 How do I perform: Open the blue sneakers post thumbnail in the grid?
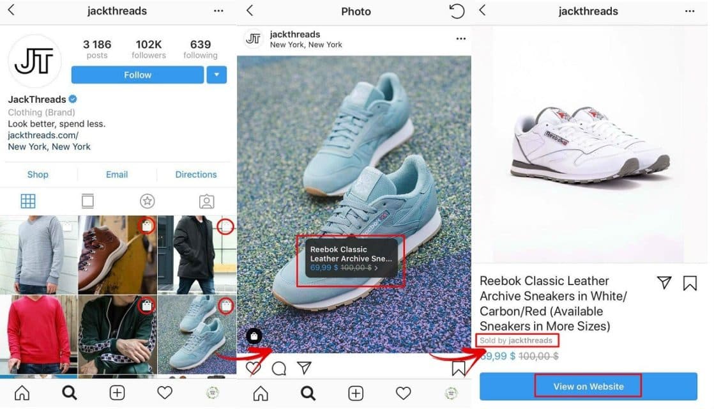click(x=197, y=335)
